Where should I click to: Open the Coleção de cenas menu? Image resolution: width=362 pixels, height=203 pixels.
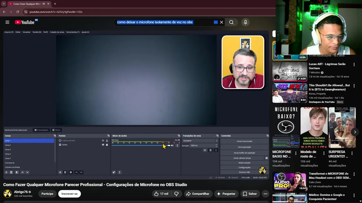(x=57, y=32)
